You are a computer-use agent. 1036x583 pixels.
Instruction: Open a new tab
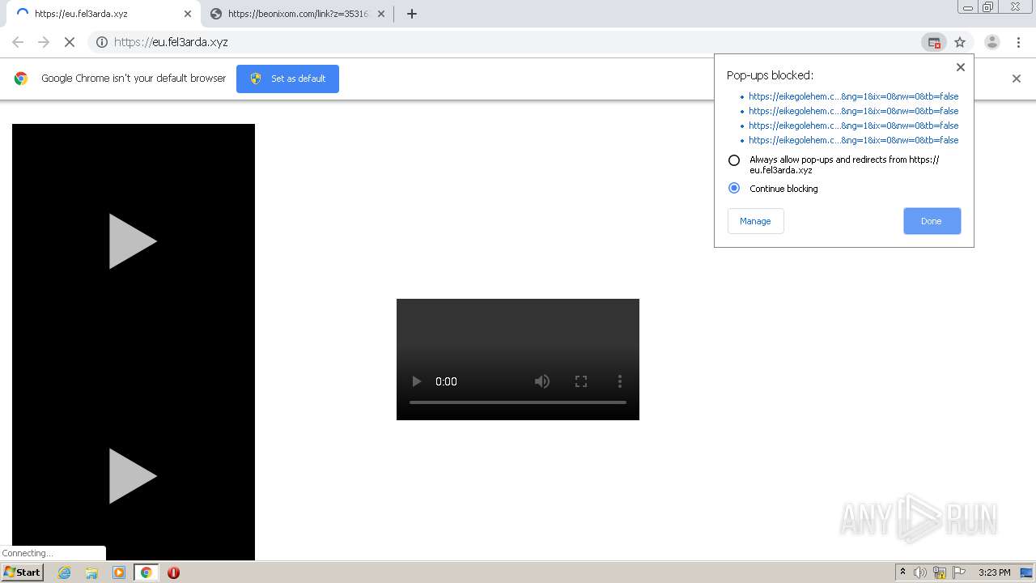(x=412, y=14)
